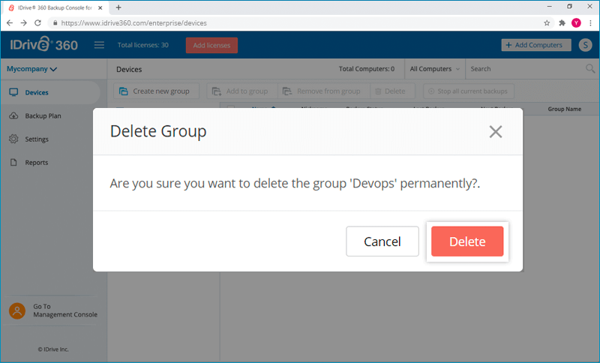Select the IDrive 360 Backup Console tab
This screenshot has height=363, width=600.
point(54,7)
